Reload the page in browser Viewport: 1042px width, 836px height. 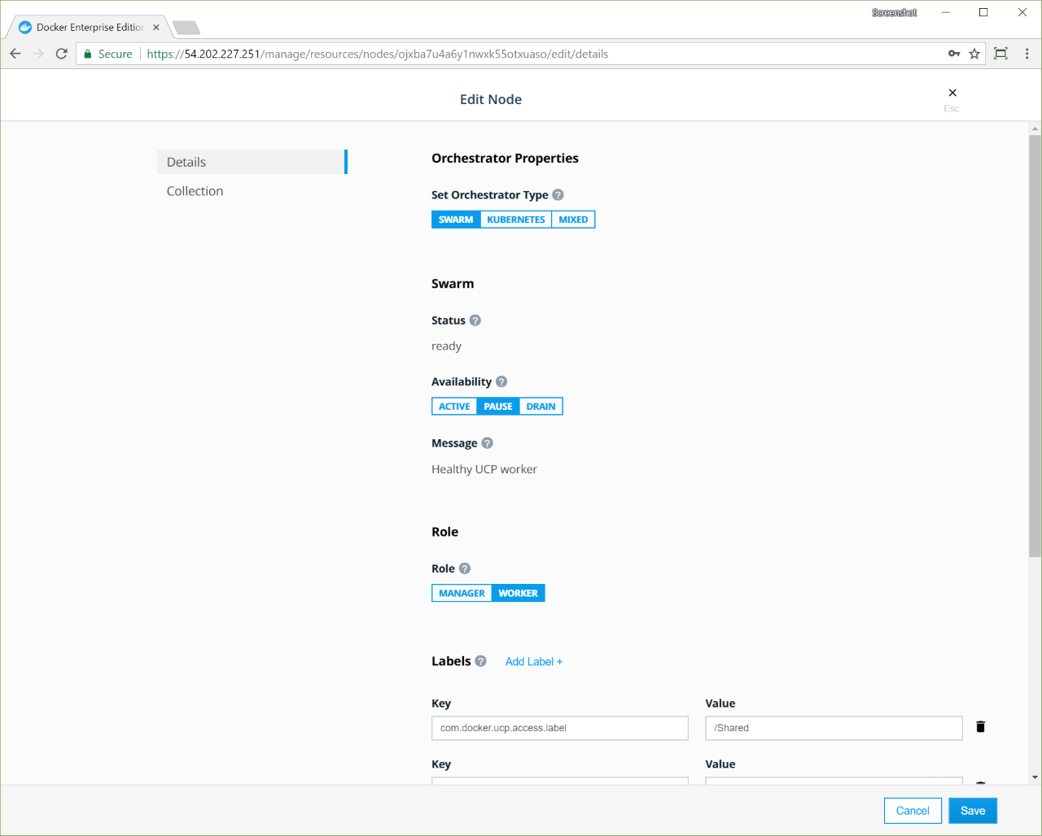click(61, 54)
